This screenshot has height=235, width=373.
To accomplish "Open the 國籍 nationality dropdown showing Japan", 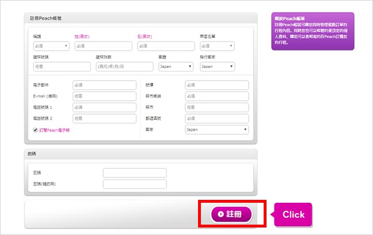I will 176,67.
